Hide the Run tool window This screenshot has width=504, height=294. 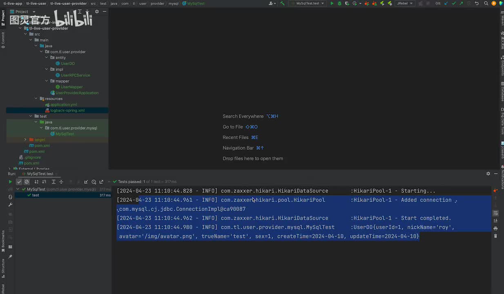click(495, 174)
